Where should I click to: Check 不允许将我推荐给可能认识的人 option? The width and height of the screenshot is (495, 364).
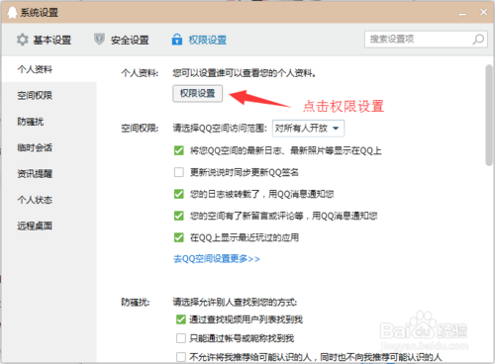click(181, 357)
